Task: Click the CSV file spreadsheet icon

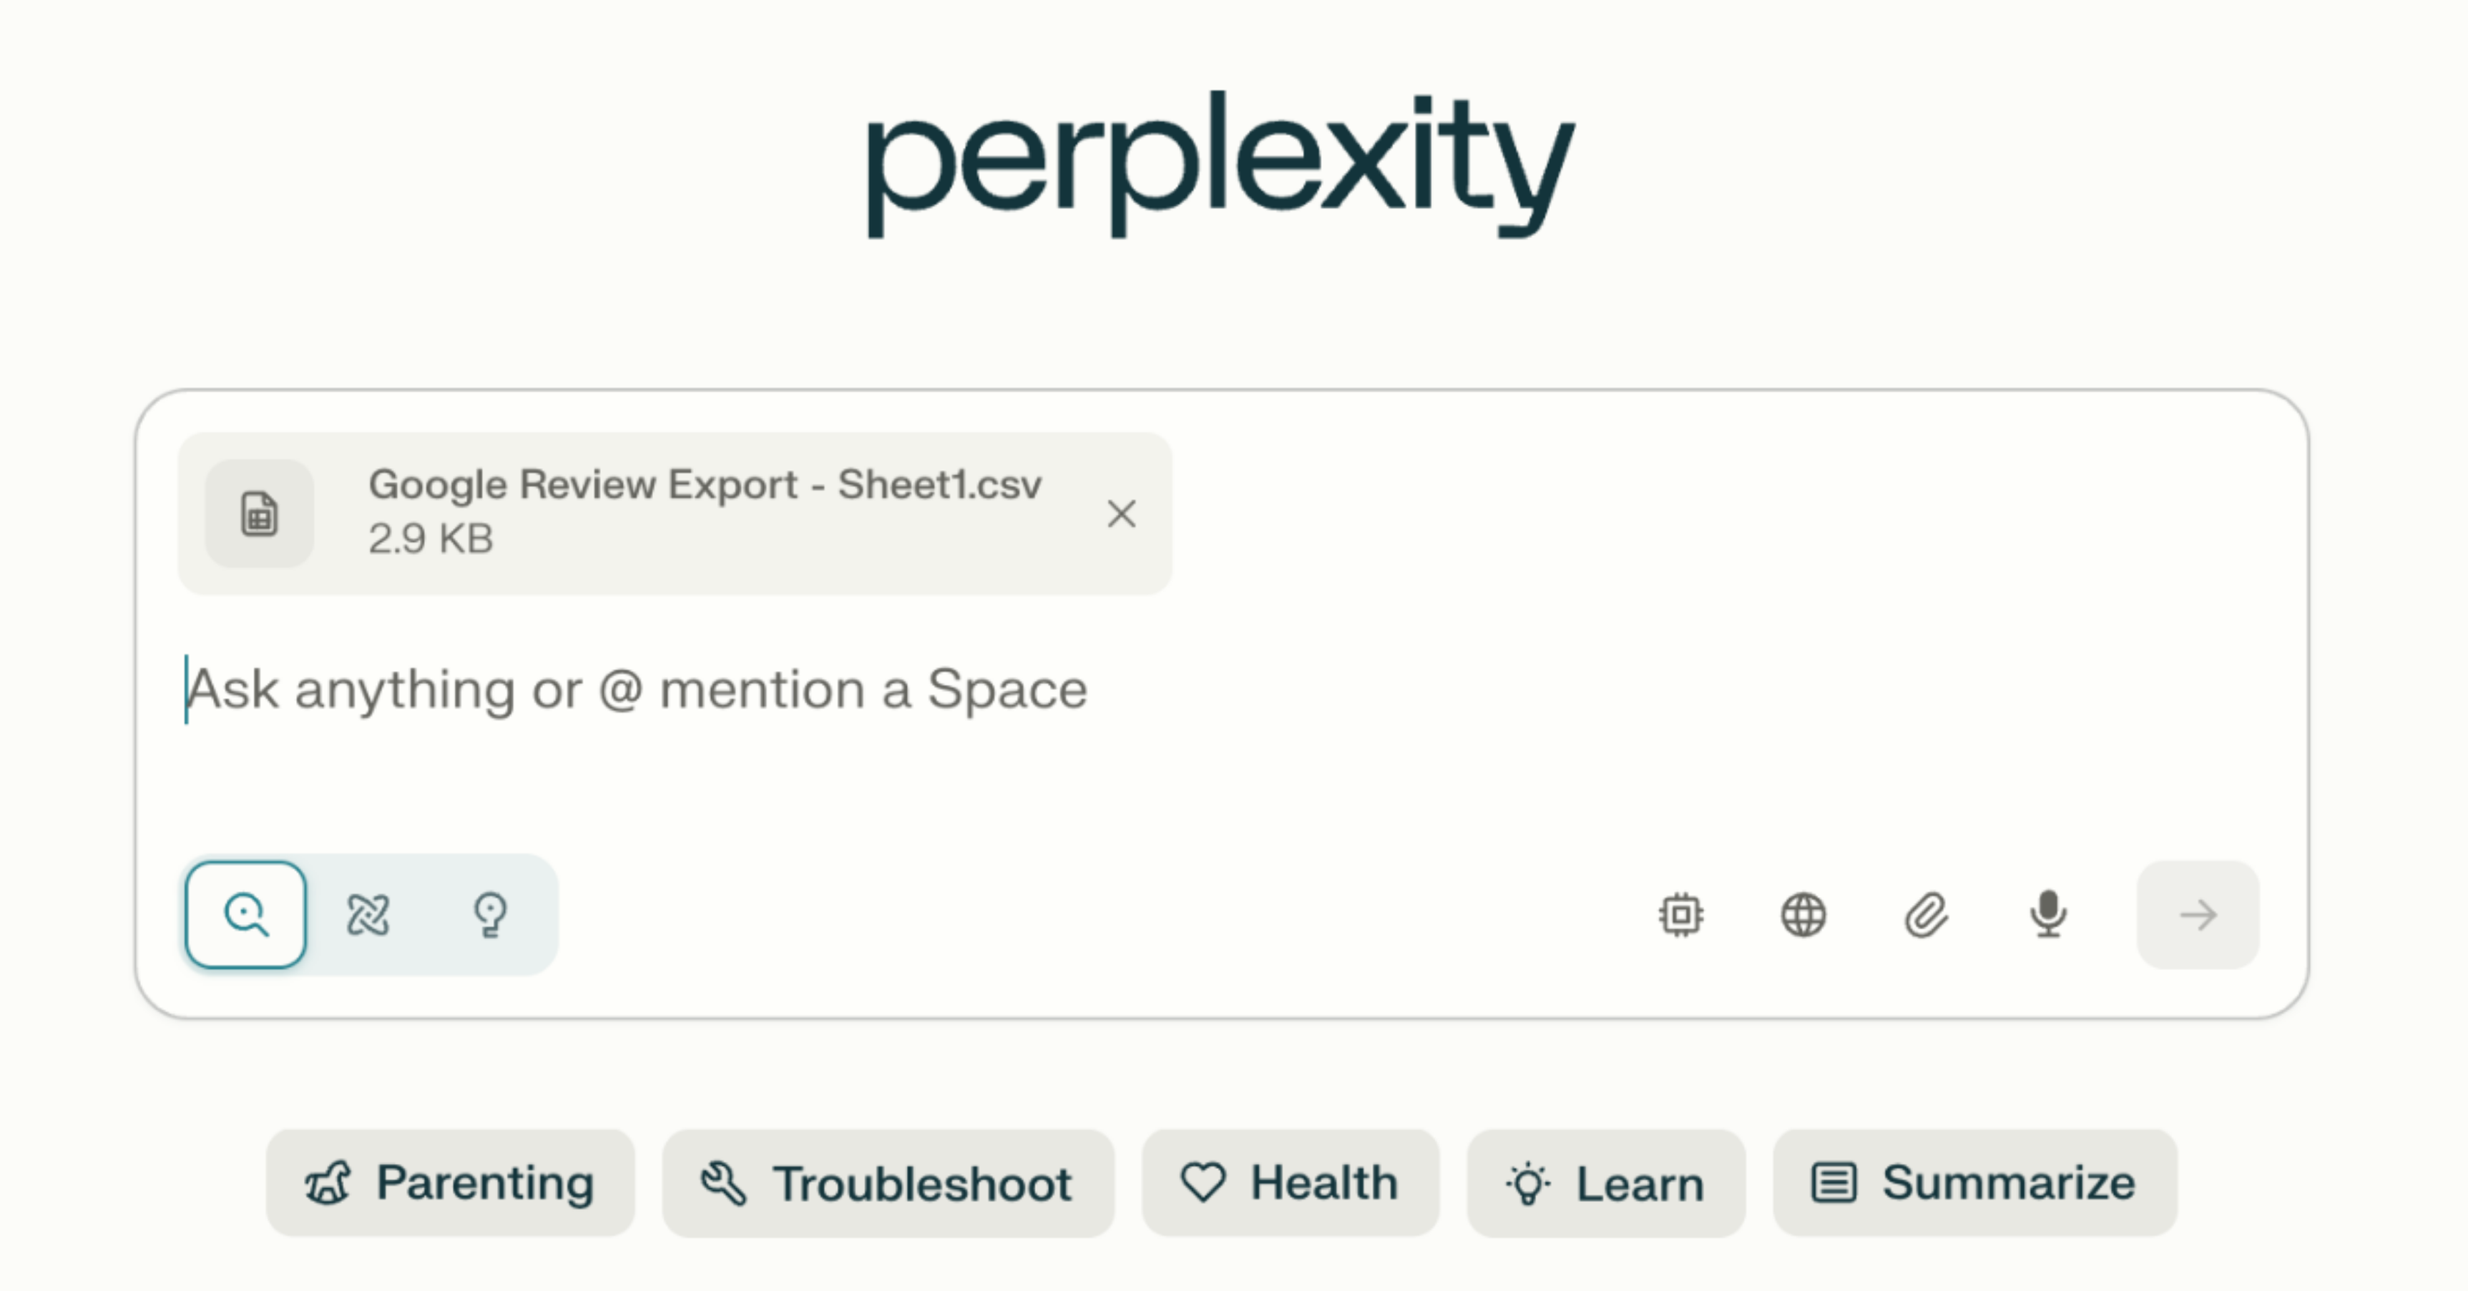Action: point(260,514)
